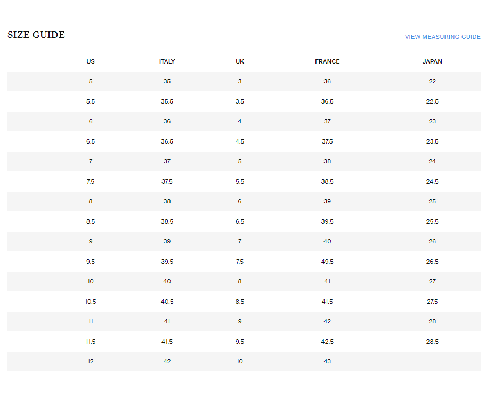This screenshot has height=412, width=486.
Task: Click UK size 6.5 cell
Action: click(240, 221)
